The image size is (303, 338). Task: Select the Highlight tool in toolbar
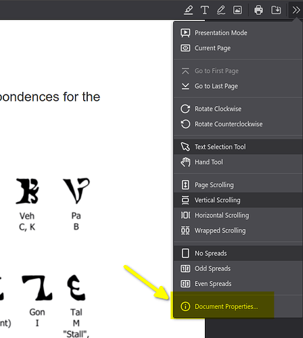(188, 10)
